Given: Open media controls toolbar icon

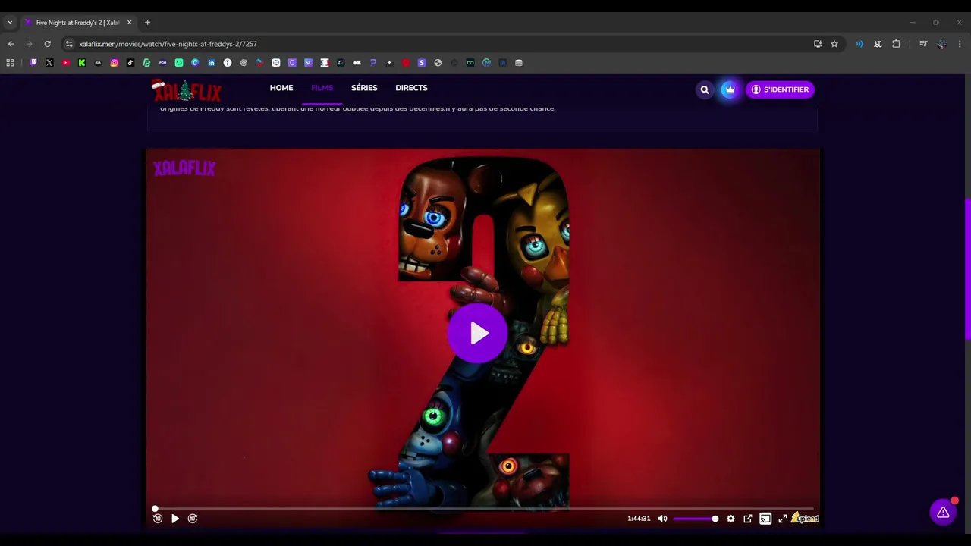Looking at the screenshot, I should [923, 44].
